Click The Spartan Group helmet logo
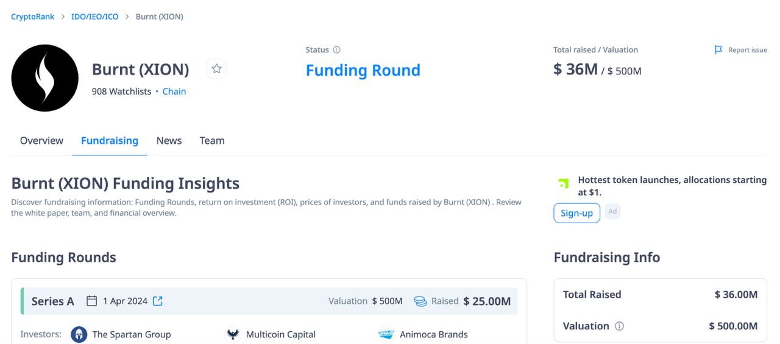 click(79, 334)
